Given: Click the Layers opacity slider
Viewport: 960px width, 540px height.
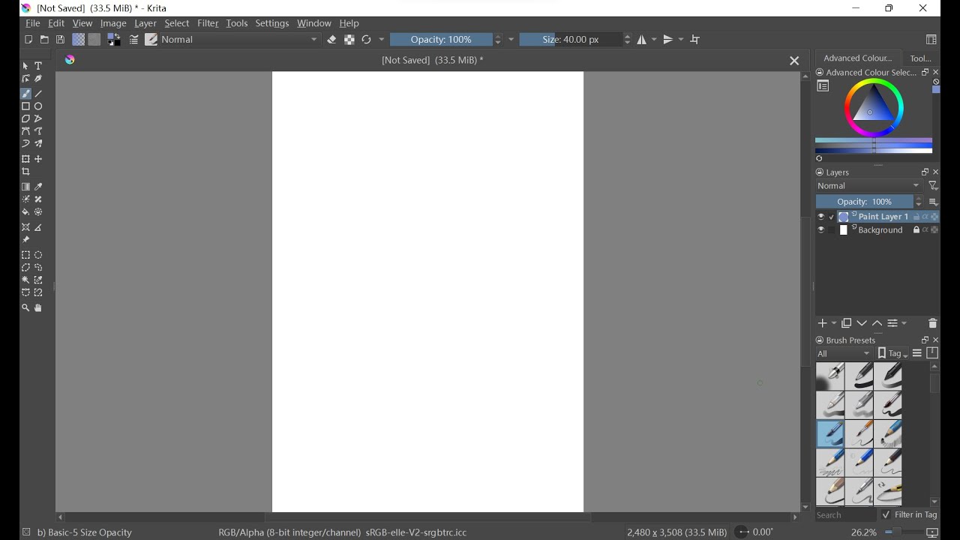Looking at the screenshot, I should (865, 202).
